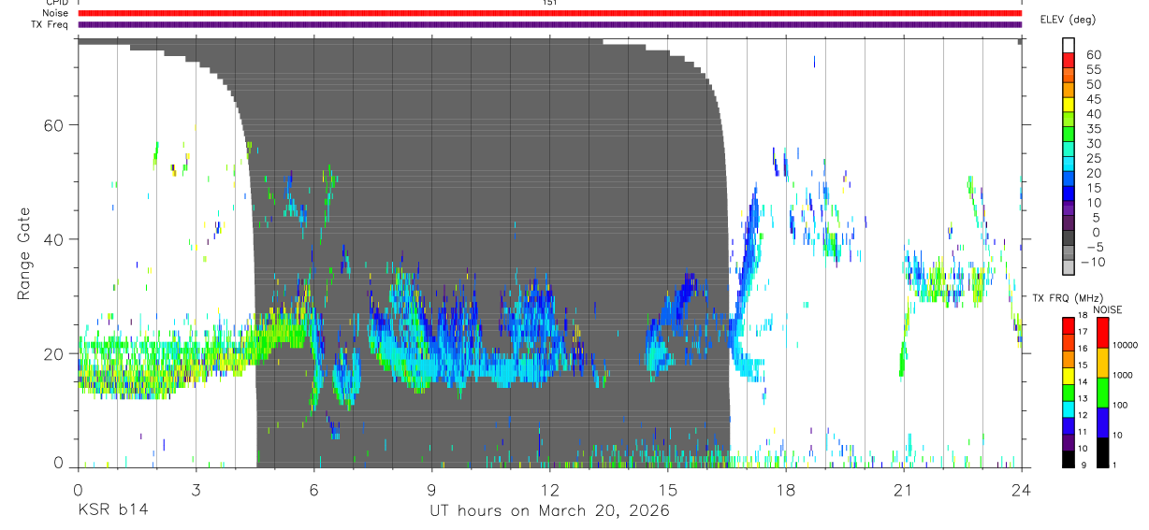Pick the red segment of the ELEV color bar
1149x530 pixels.
coord(1069,60)
